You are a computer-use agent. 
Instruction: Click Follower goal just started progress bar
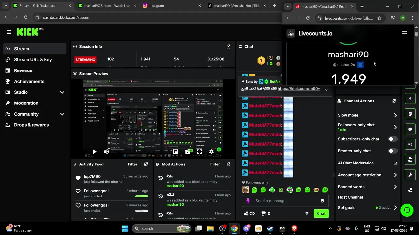tap(141, 196)
